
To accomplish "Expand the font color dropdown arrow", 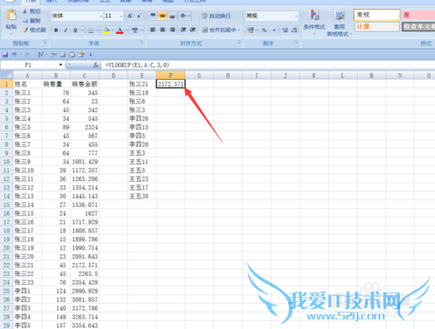I will coord(126,30).
